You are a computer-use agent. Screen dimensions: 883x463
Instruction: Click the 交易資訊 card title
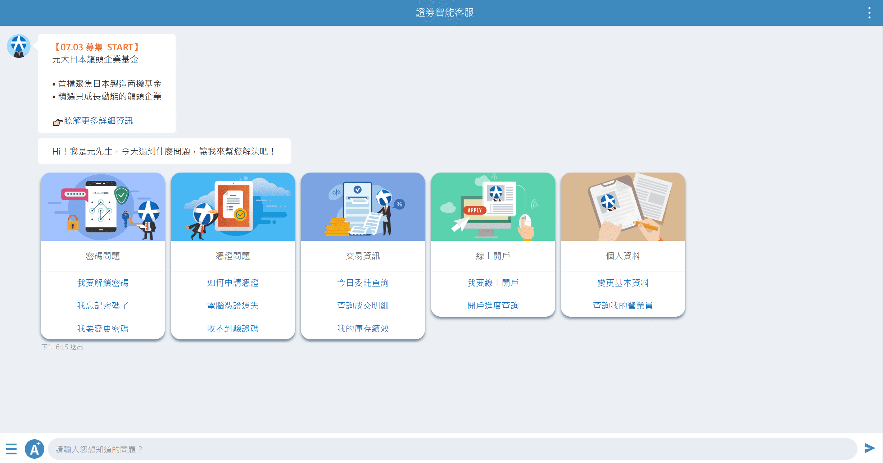363,256
